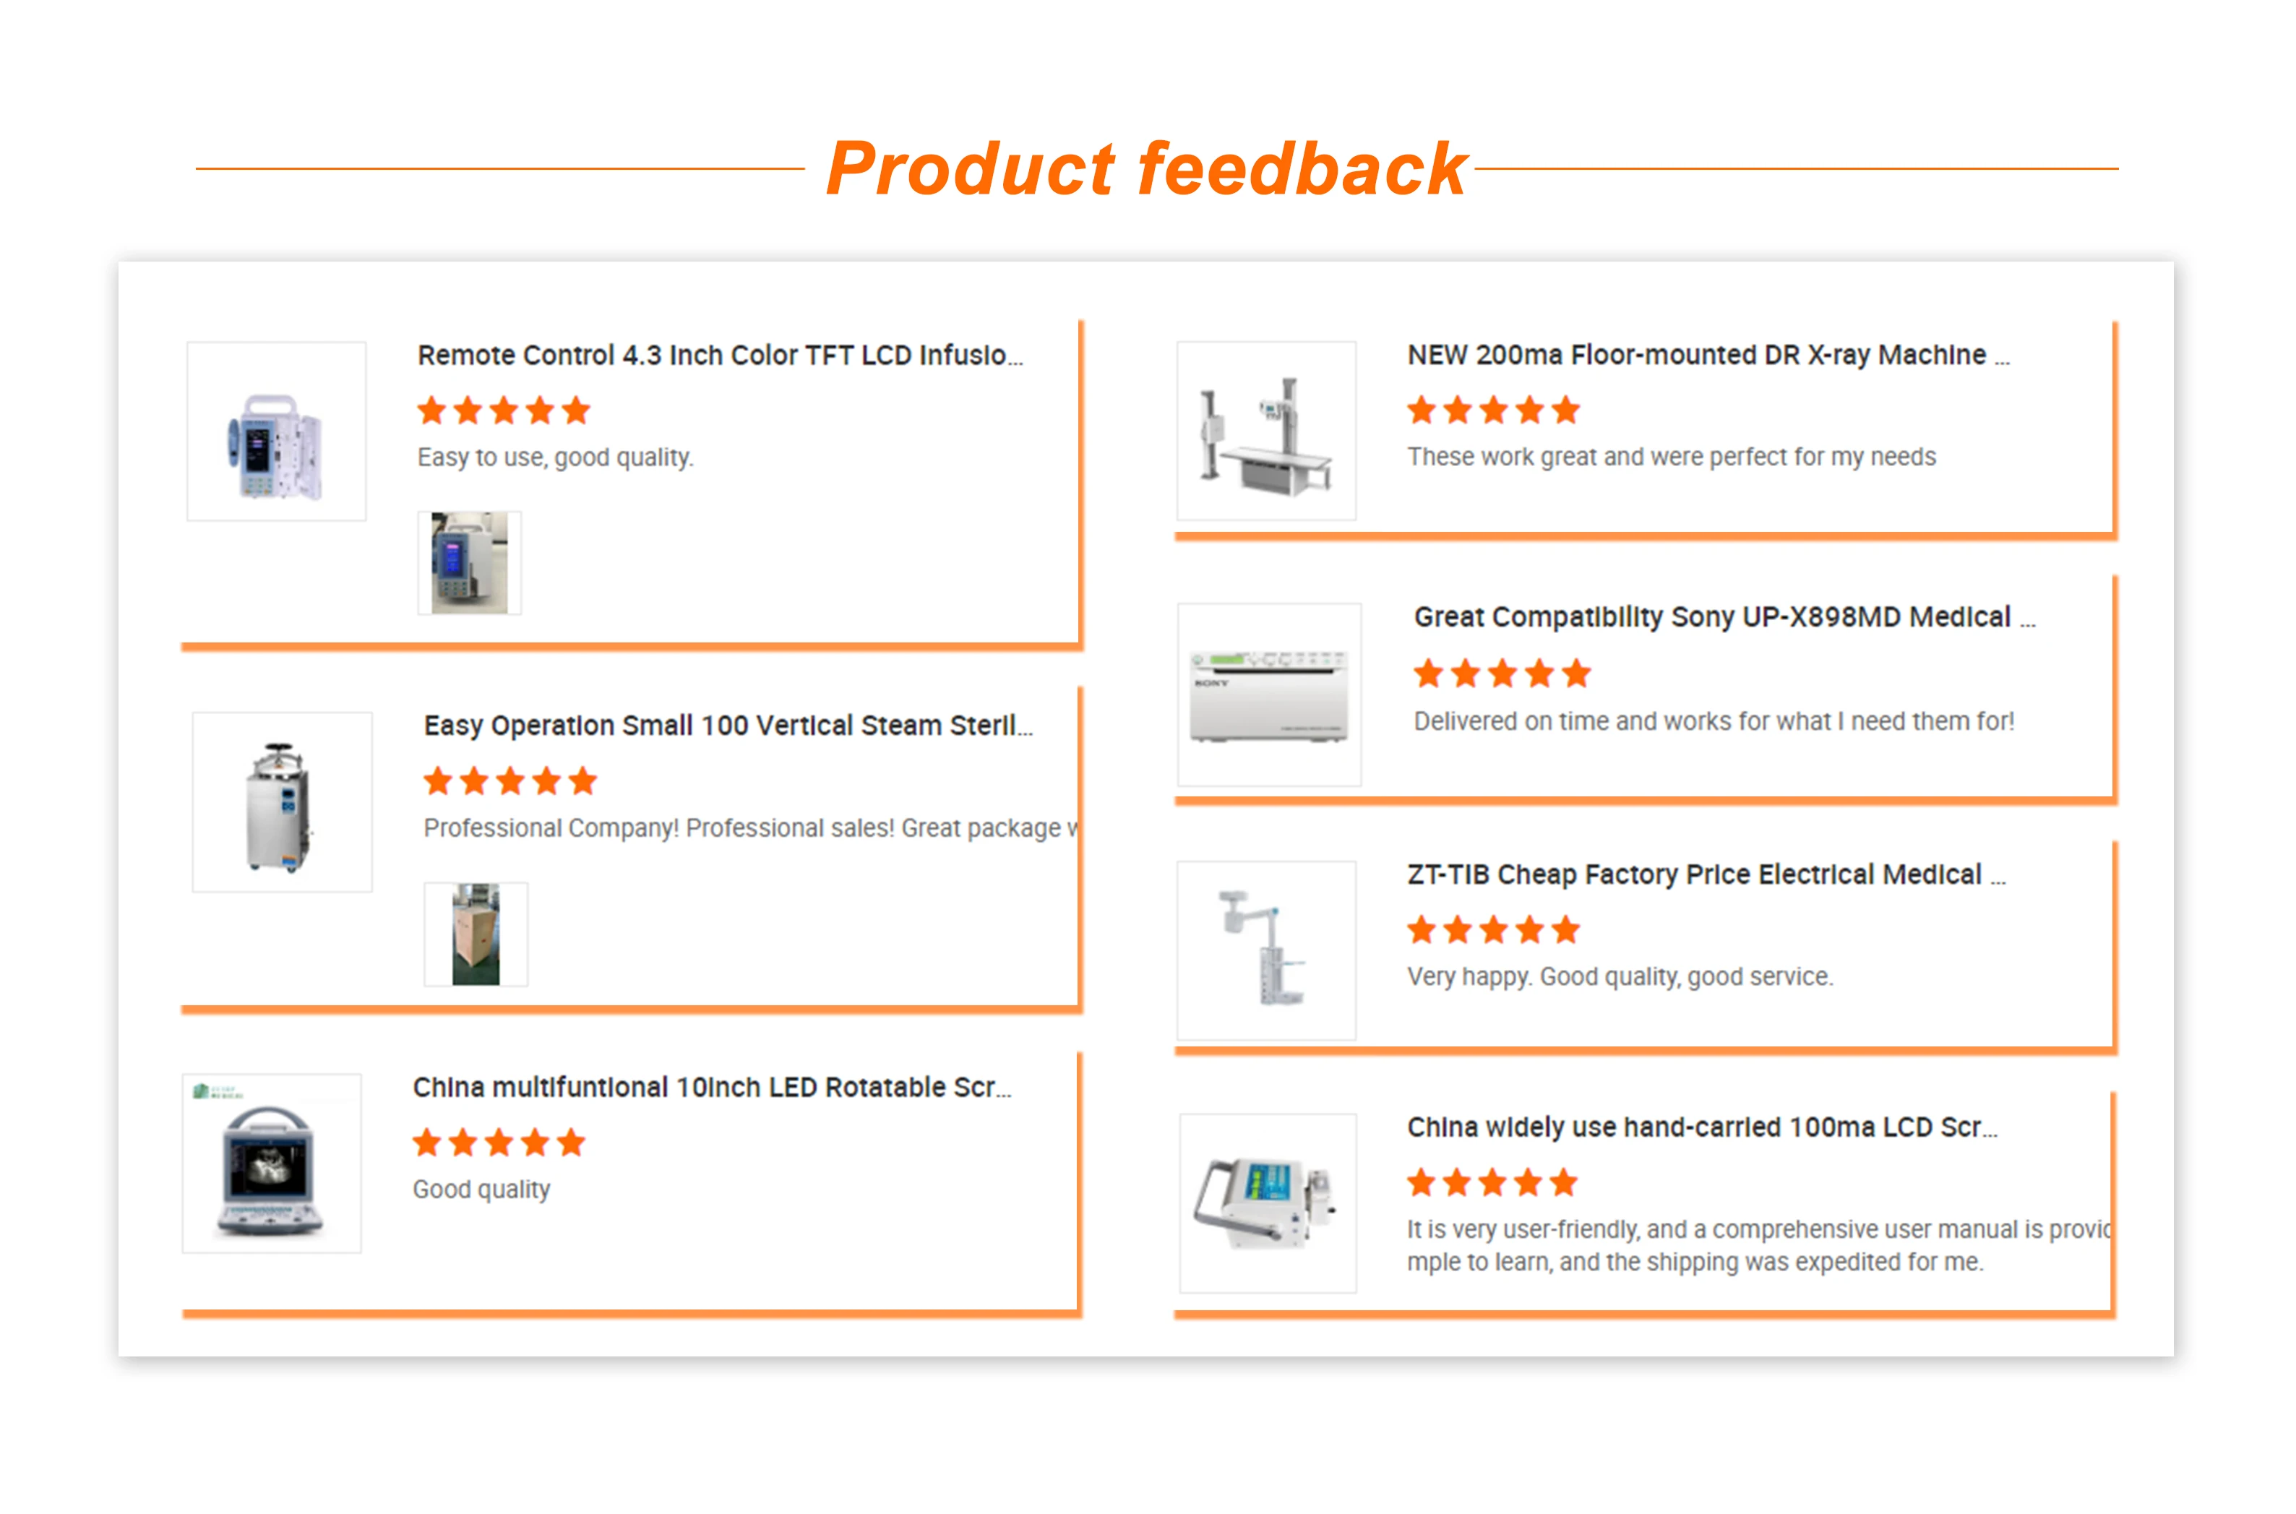Open the wooden crate package review photo
This screenshot has height=1514, width=2296.
[476, 934]
